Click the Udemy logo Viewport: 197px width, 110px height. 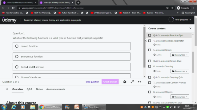[x=9, y=20]
